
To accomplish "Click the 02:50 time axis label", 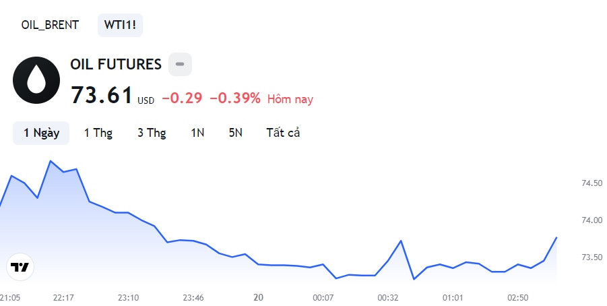I will 517,297.
